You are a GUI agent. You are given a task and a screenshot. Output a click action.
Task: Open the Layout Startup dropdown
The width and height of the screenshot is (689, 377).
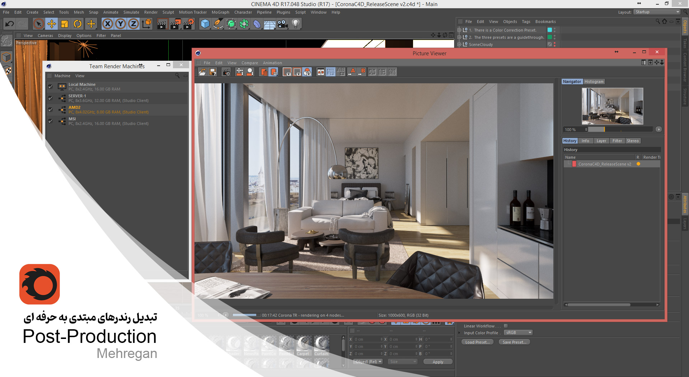coord(657,12)
